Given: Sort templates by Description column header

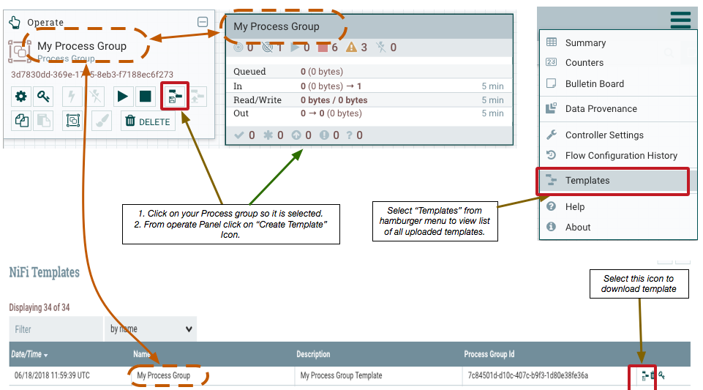Looking at the screenshot, I should [x=313, y=354].
